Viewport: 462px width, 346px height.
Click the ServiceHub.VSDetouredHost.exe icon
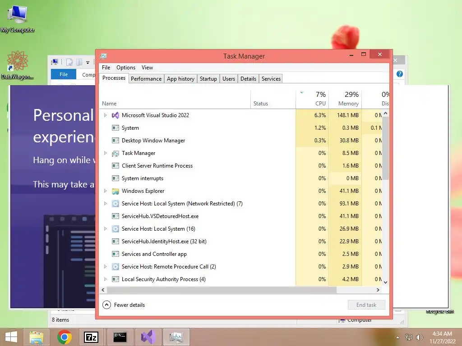click(115, 216)
